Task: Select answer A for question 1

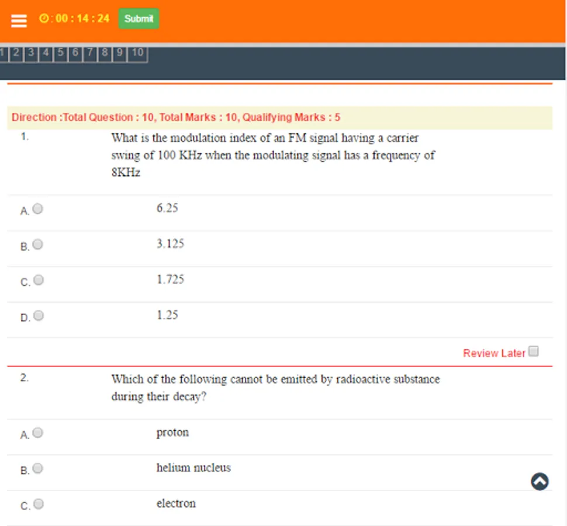Action: coord(38,208)
